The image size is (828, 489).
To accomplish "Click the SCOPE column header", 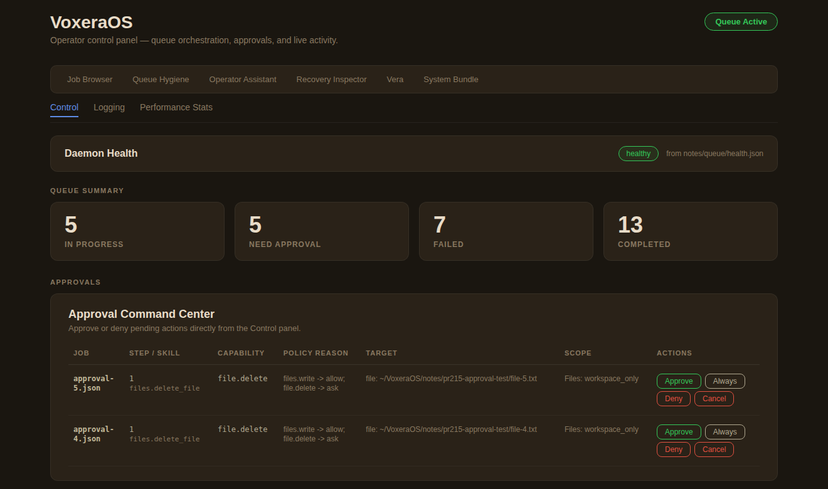I will point(578,353).
